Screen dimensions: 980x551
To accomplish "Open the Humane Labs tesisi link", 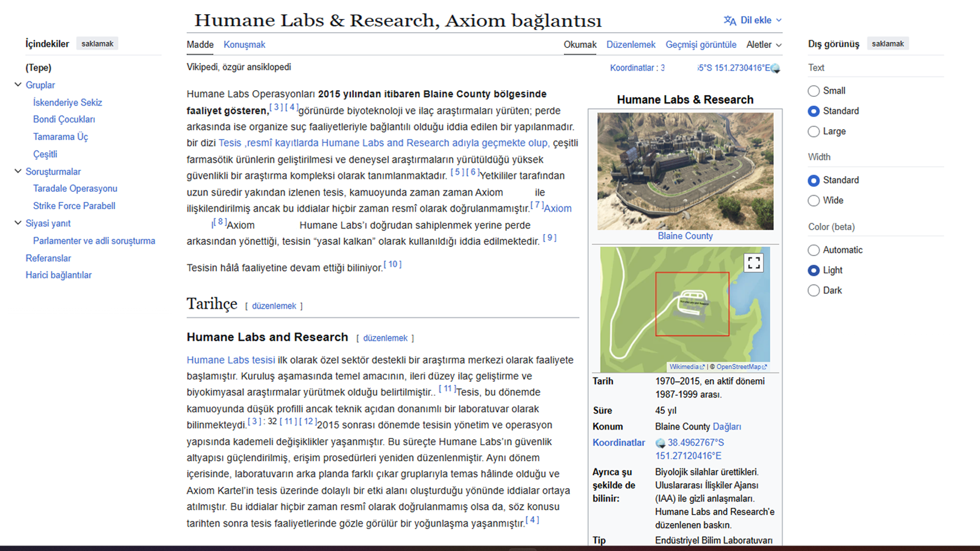I will [x=231, y=360].
